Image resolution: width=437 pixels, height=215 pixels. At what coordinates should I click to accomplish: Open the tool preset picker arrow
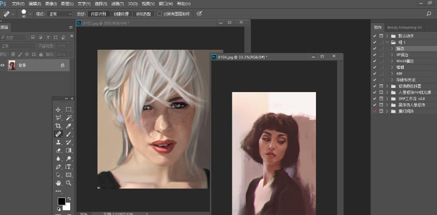click(x=13, y=14)
